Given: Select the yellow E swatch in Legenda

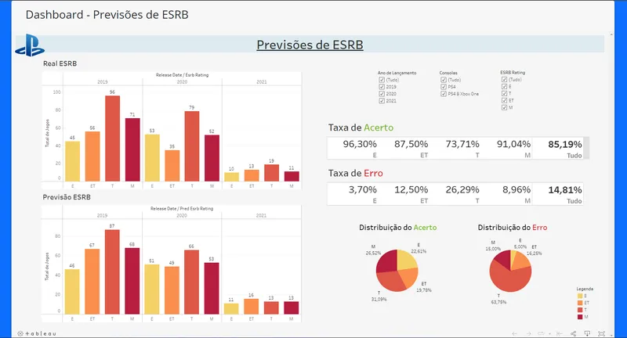Looking at the screenshot, I should click(x=580, y=296).
